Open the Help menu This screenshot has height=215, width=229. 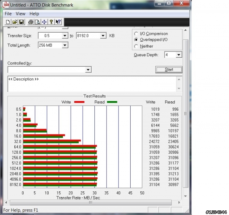point(34,14)
